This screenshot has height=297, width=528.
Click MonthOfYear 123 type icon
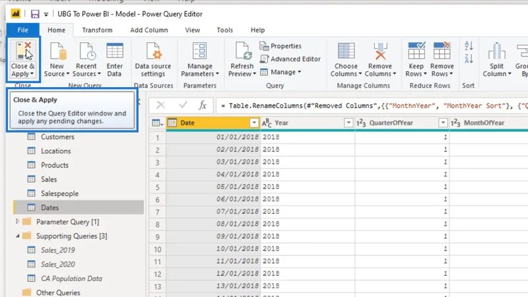(x=455, y=123)
